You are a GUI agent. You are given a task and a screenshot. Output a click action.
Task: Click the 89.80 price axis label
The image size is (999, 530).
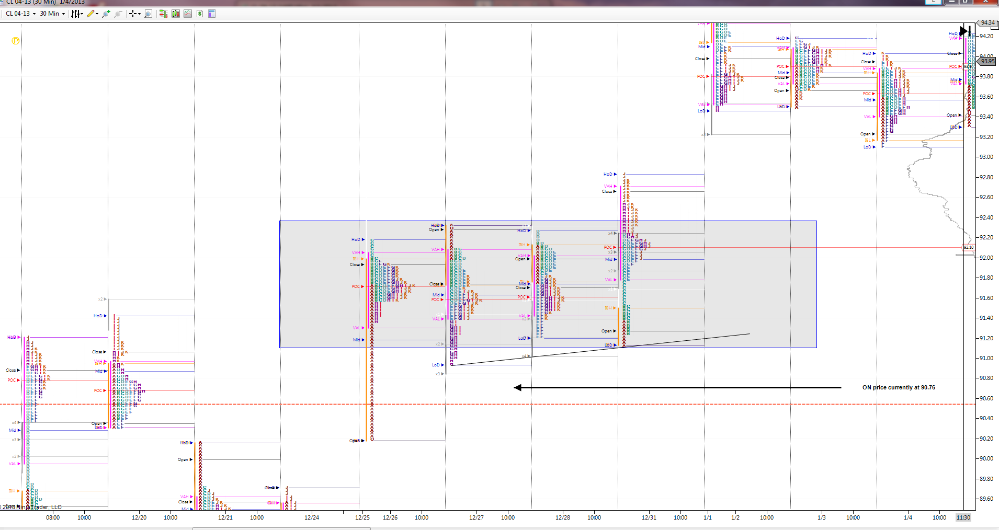click(x=986, y=479)
